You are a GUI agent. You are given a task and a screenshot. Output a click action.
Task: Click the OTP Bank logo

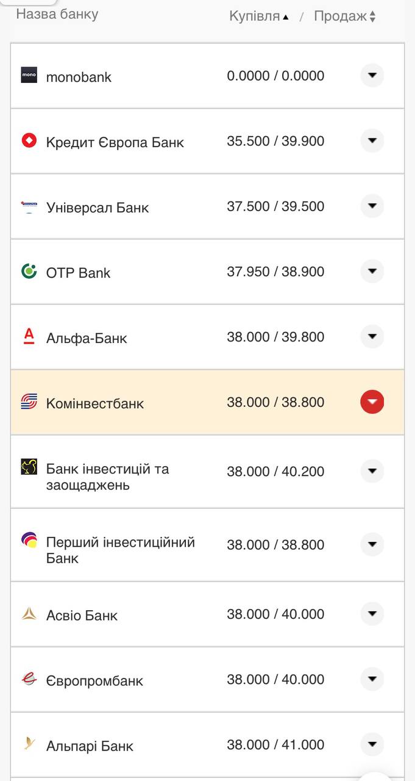[x=29, y=272]
